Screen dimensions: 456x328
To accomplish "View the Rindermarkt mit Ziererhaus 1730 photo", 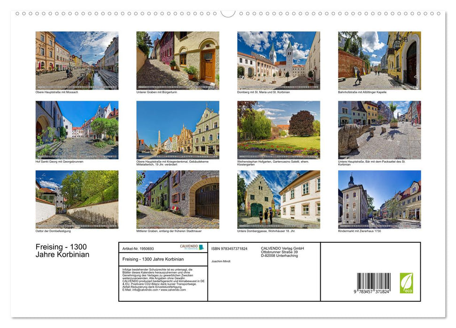I will click(379, 199).
